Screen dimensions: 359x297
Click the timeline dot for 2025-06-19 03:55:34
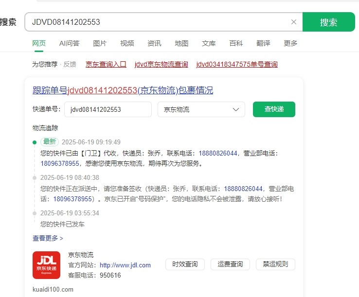point(35,213)
